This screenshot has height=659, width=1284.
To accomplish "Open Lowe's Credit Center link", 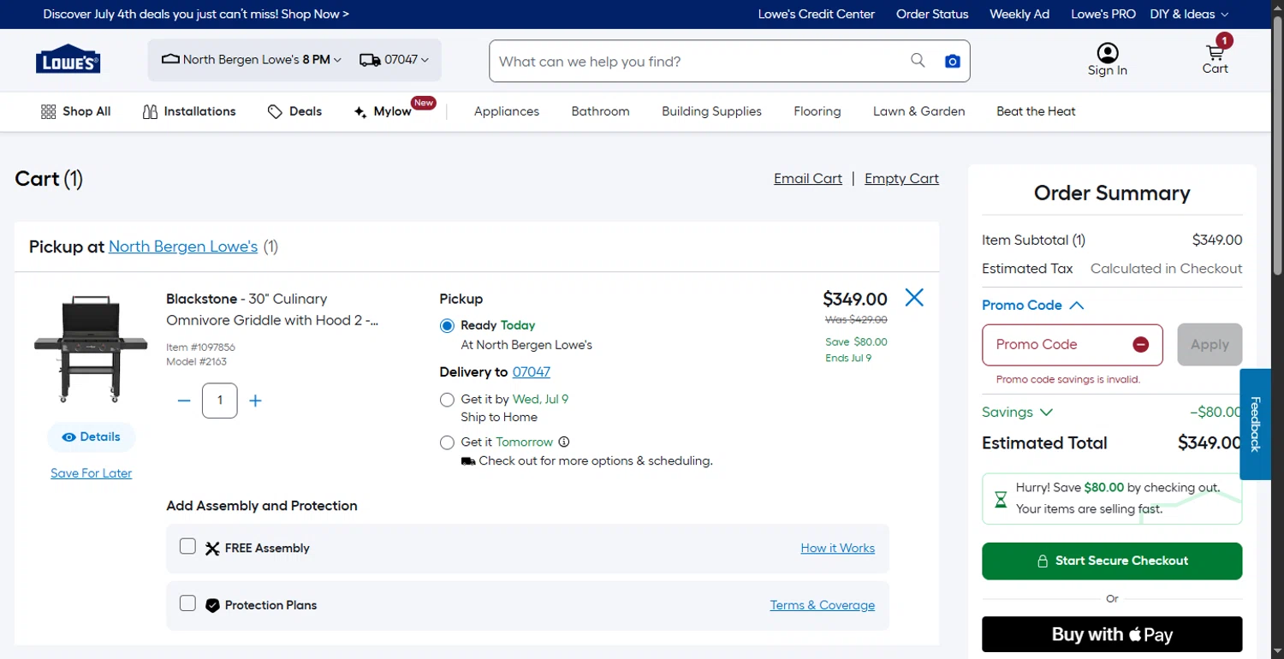I will point(817,14).
